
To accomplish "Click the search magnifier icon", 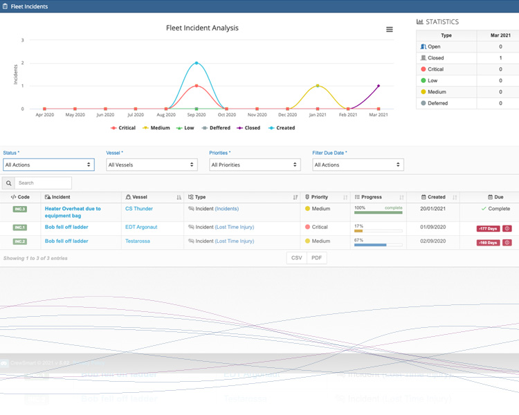I will tap(8, 183).
